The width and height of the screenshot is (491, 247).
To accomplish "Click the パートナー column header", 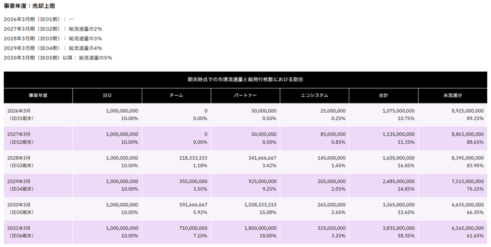I will click(245, 96).
